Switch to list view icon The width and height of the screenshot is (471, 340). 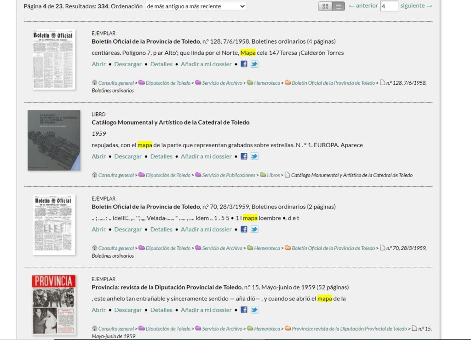pos(338,6)
